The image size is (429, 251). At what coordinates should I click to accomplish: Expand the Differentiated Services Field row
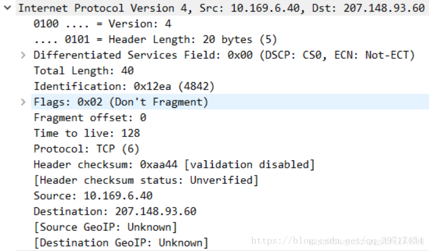(x=23, y=55)
